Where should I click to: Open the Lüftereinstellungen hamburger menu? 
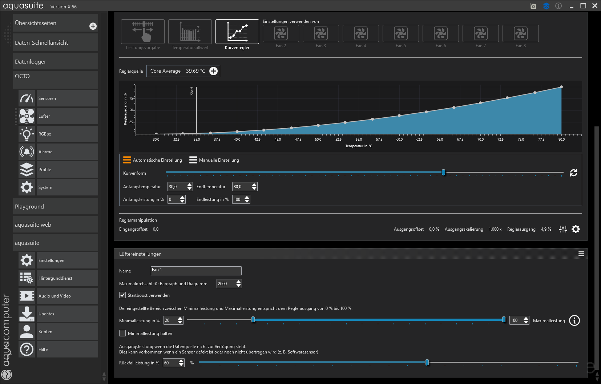pos(581,254)
